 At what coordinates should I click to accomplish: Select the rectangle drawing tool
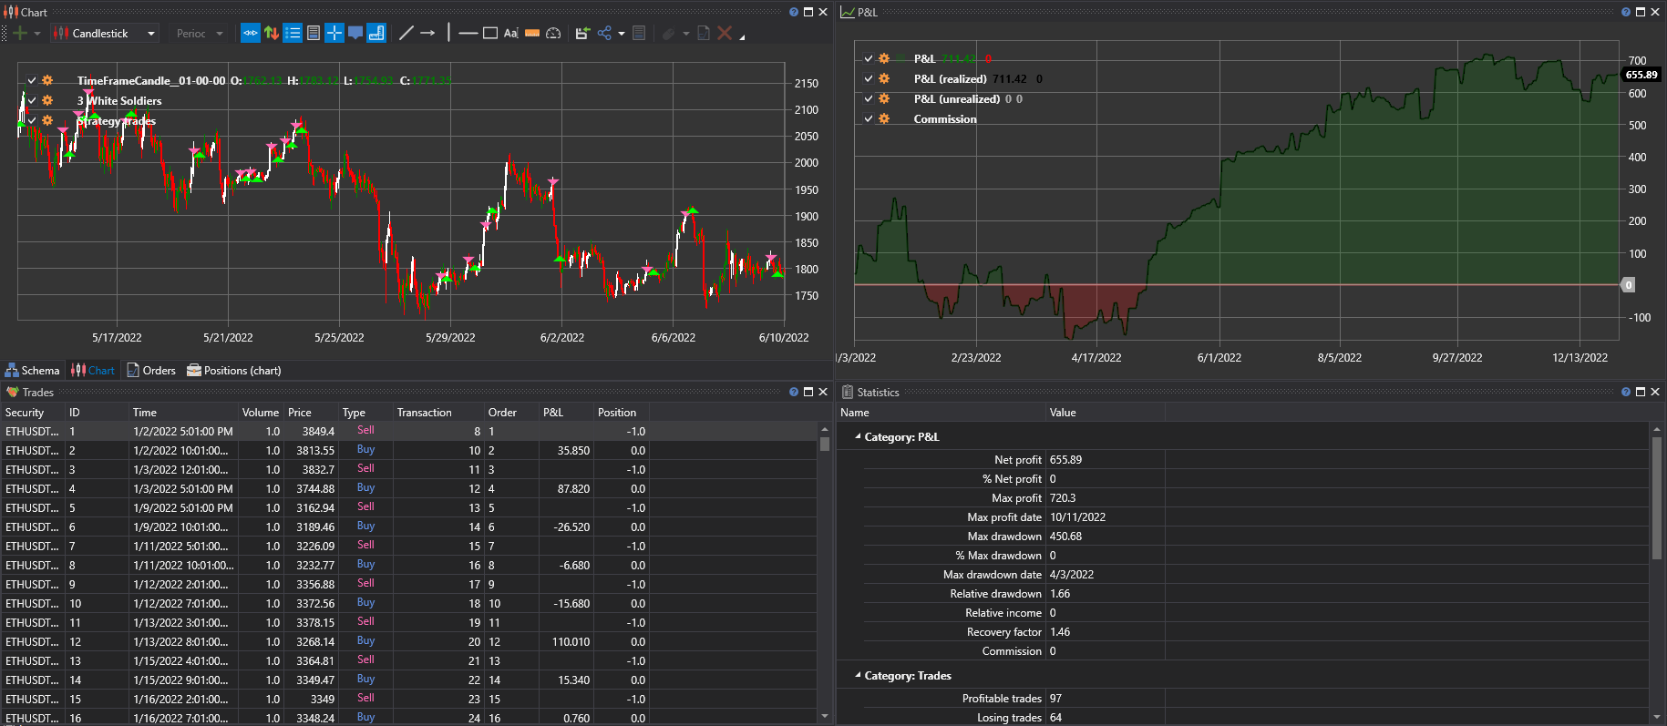point(490,33)
